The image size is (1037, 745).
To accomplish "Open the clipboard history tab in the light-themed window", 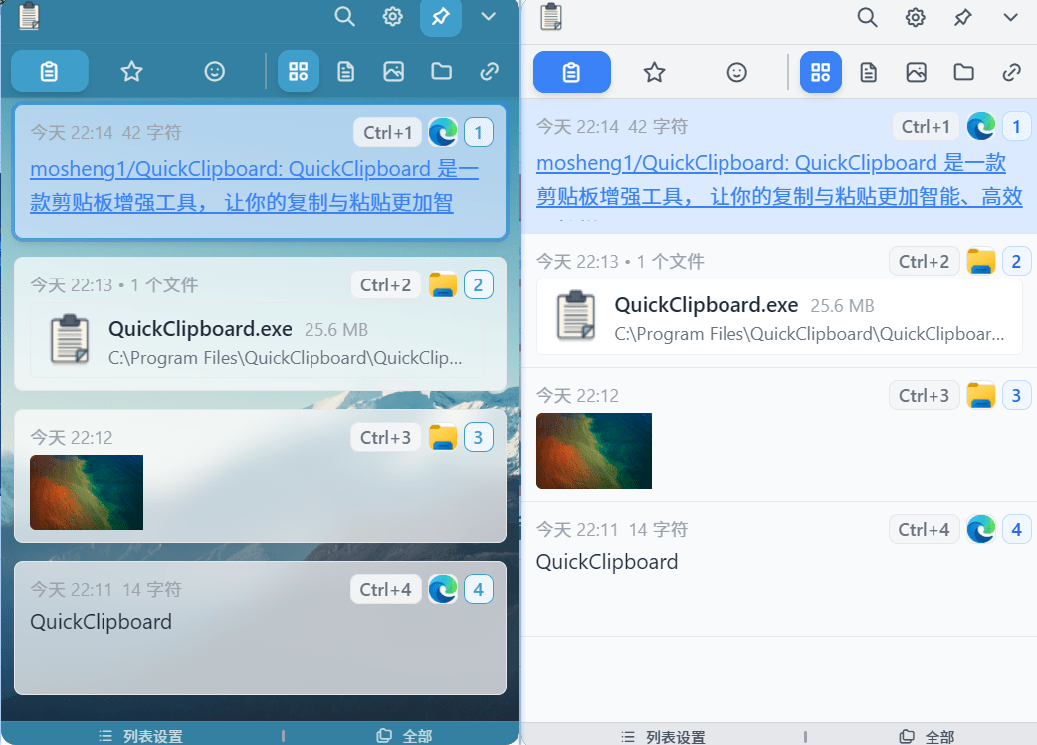I will [572, 72].
